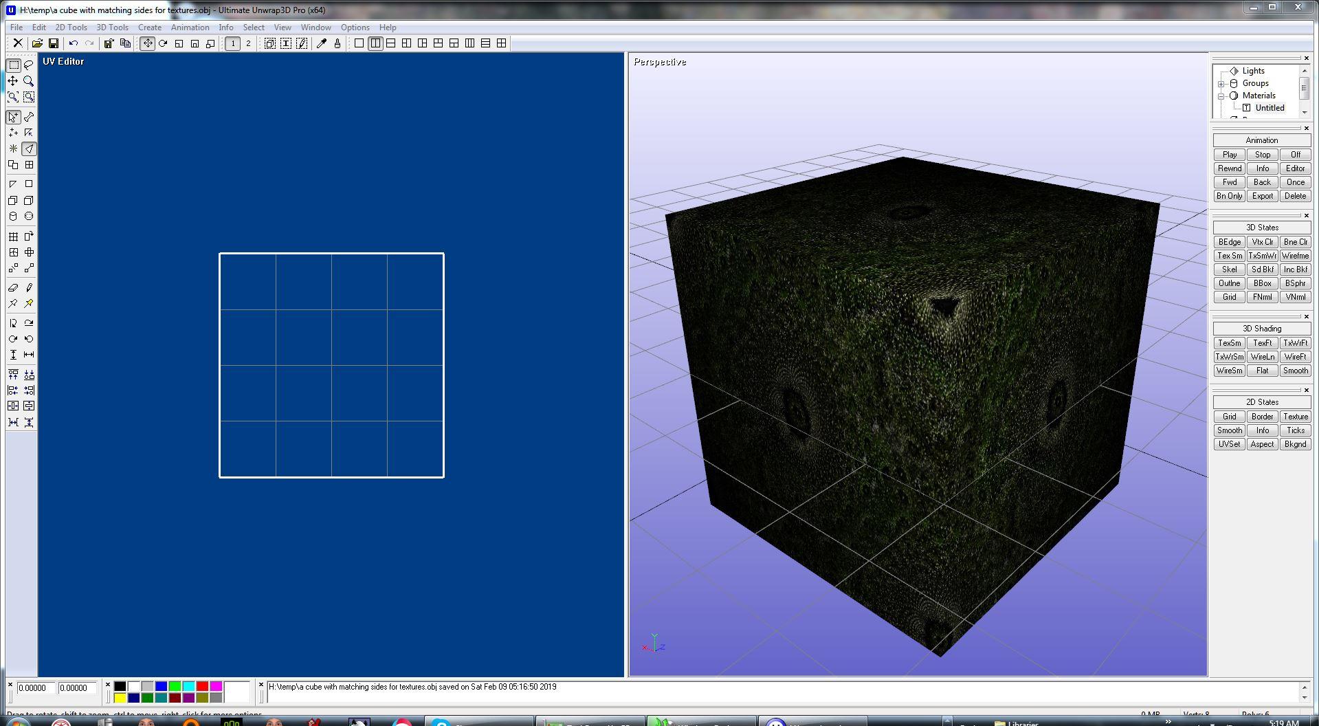This screenshot has height=726, width=1319.
Task: Apply Flat shading in 3D Shading
Action: (x=1262, y=371)
